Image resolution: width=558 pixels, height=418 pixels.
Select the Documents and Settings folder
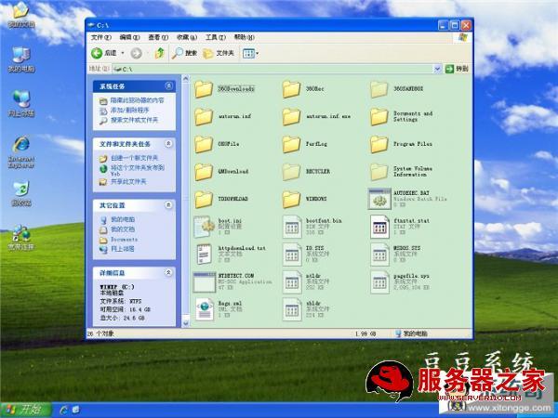coord(402,117)
